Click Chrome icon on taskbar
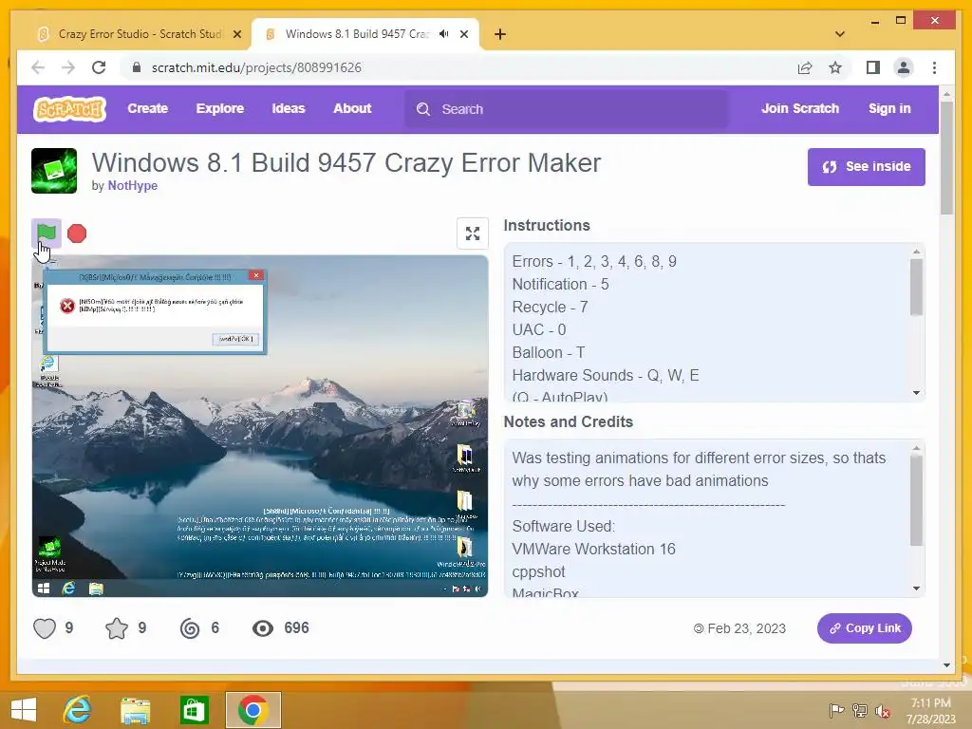This screenshot has width=972, height=729. point(252,710)
